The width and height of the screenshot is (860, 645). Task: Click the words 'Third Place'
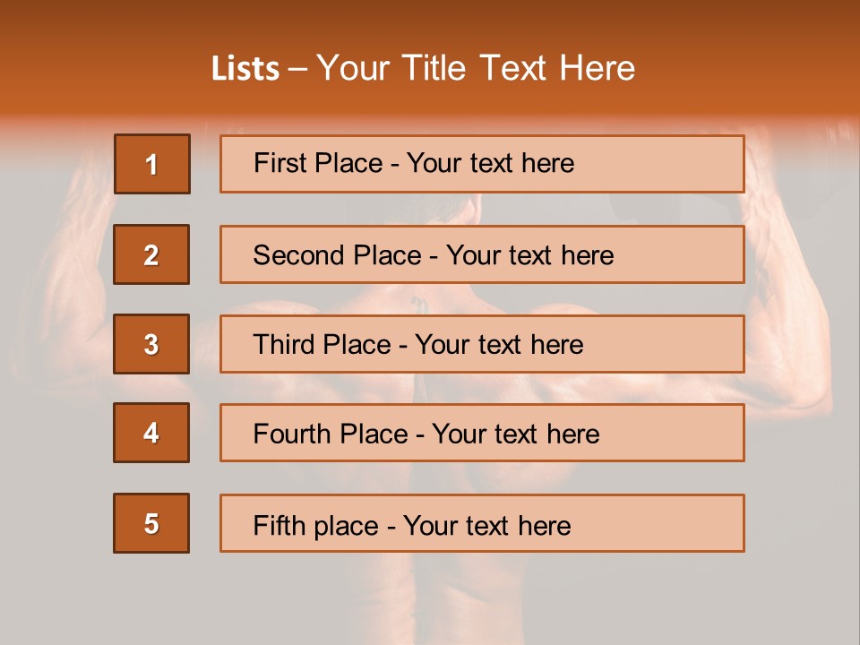click(x=322, y=344)
